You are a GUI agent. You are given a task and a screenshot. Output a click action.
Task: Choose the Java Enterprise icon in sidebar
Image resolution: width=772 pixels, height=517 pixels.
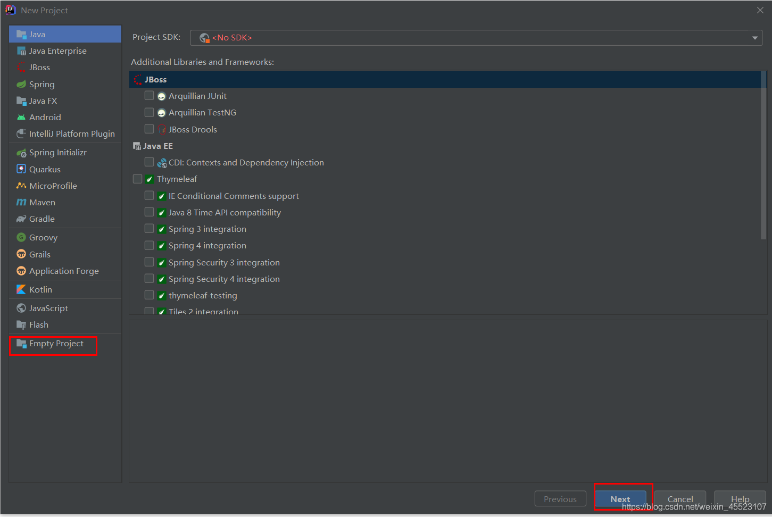point(21,51)
